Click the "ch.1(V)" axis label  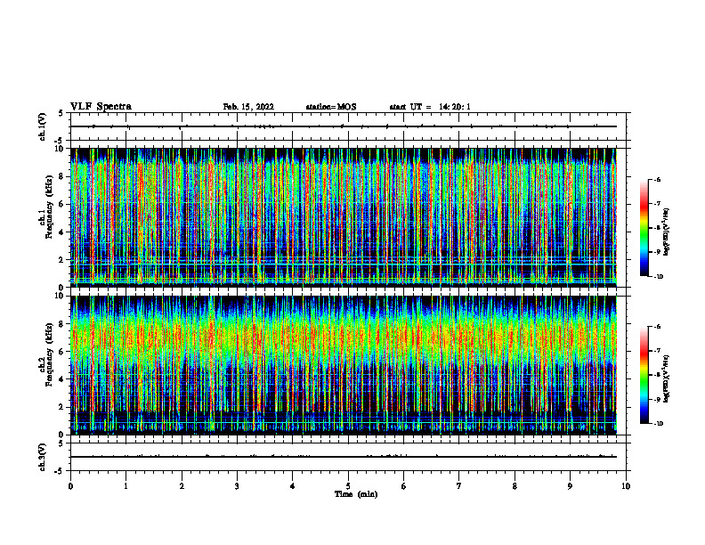point(43,126)
